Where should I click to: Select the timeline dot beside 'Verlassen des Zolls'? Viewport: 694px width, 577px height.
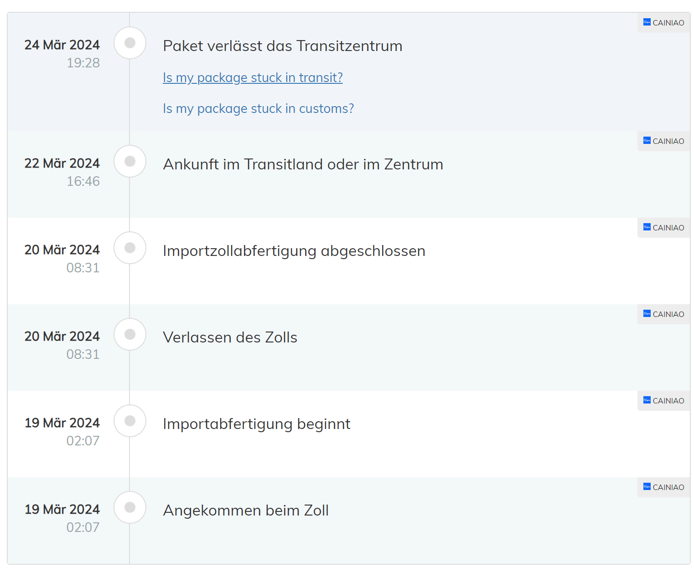click(130, 334)
